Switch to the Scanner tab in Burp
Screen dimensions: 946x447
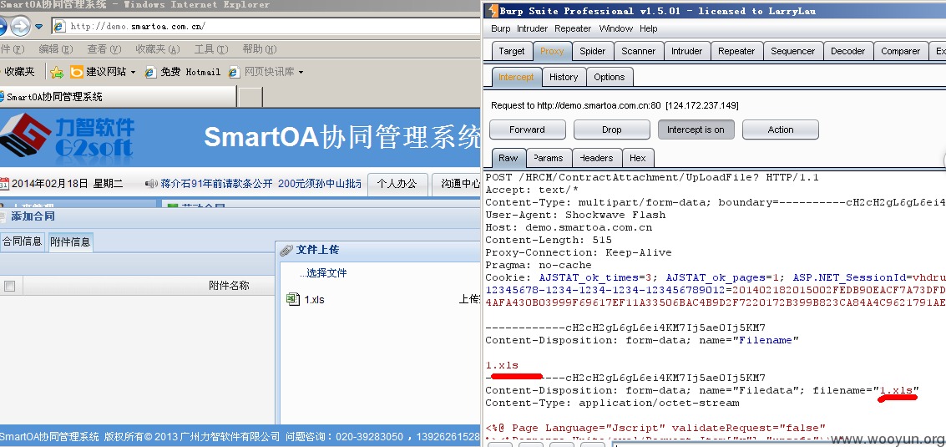tap(638, 51)
